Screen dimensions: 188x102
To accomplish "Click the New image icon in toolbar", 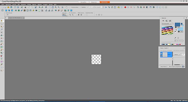I will 2,7.
